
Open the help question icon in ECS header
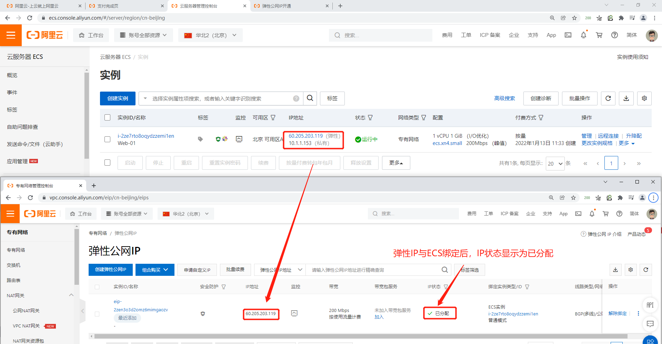614,35
